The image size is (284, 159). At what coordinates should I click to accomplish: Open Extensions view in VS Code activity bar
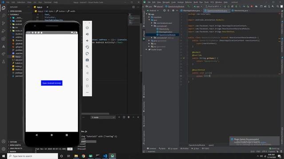coord(4,38)
